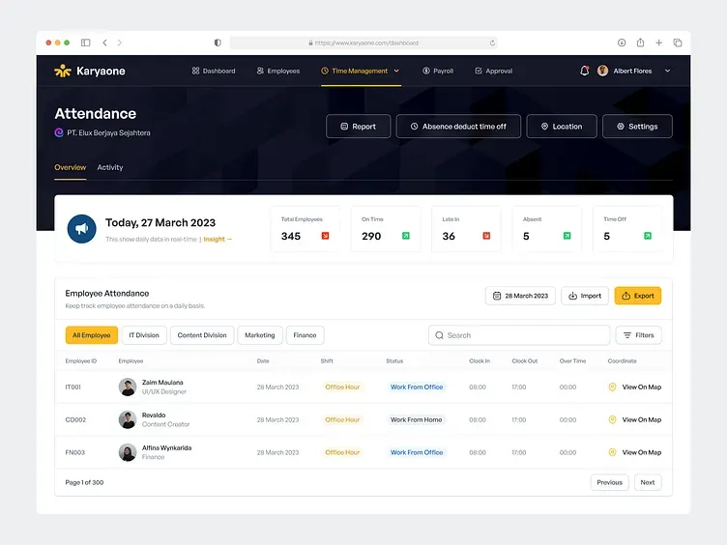The height and width of the screenshot is (545, 727).
Task: Click the browser downloads icon
Action: click(x=622, y=43)
